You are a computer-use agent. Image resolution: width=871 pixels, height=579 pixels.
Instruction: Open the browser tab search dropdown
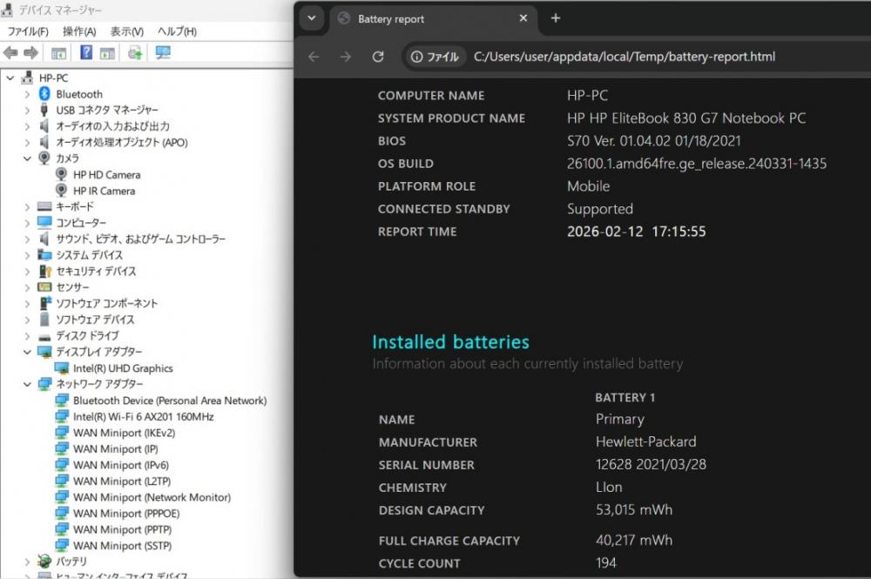(312, 18)
